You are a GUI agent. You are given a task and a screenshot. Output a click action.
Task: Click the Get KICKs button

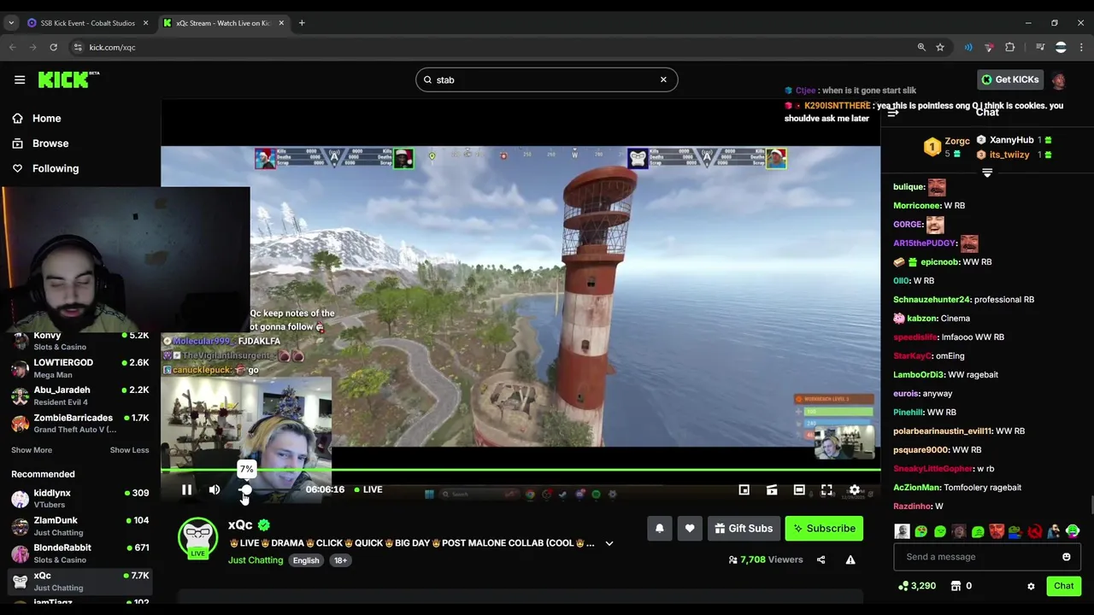[x=1010, y=79]
